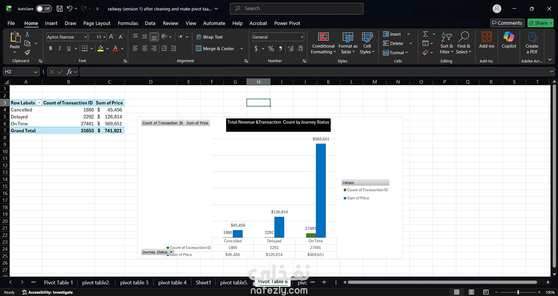Screen dimensions: 558x296
Task: Click the Save icon in title bar
Action: (x=60, y=9)
